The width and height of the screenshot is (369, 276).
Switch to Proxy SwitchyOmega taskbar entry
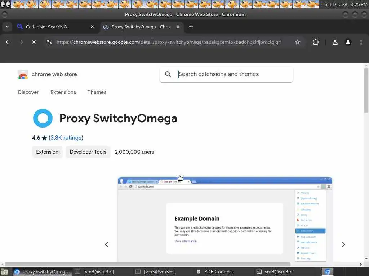click(42, 272)
